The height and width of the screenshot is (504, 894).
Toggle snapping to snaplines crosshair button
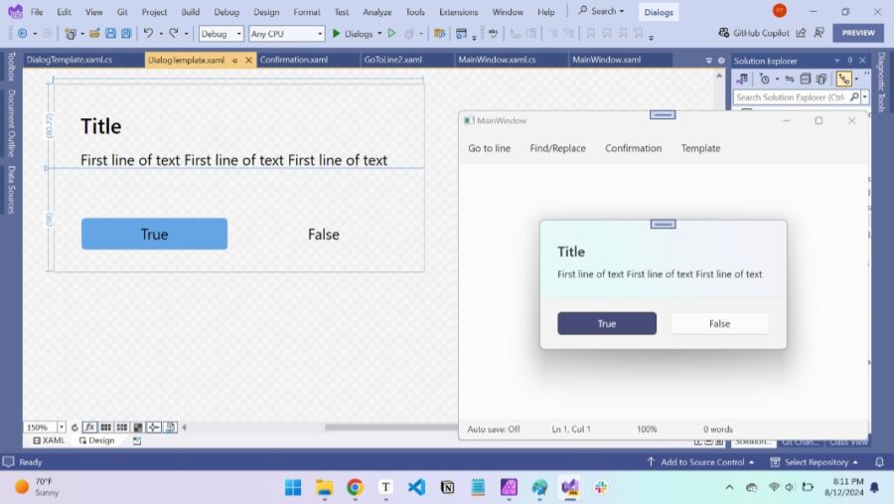point(153,427)
